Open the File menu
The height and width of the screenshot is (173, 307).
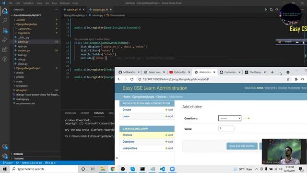[x=11, y=3]
